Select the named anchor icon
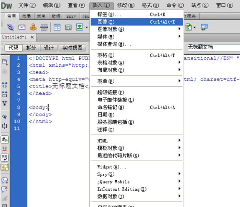The width and height of the screenshot is (240, 207). point(33,27)
